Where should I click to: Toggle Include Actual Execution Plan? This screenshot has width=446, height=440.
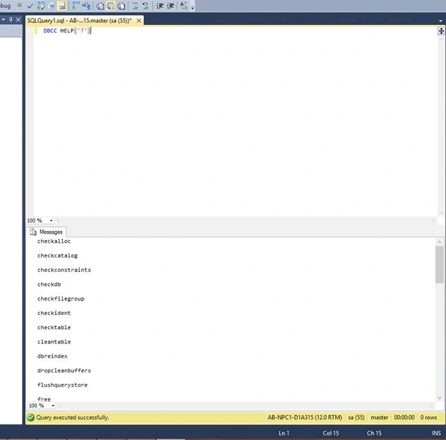pos(75,5)
